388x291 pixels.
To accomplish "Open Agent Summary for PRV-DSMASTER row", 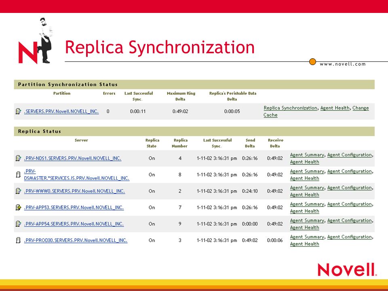I will (x=307, y=171).
